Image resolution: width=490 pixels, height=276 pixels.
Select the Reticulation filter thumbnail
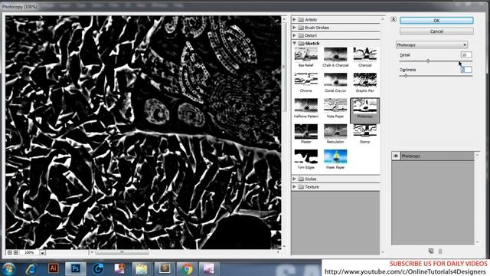point(335,131)
